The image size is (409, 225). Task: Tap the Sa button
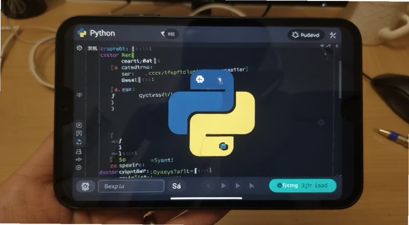pos(176,186)
